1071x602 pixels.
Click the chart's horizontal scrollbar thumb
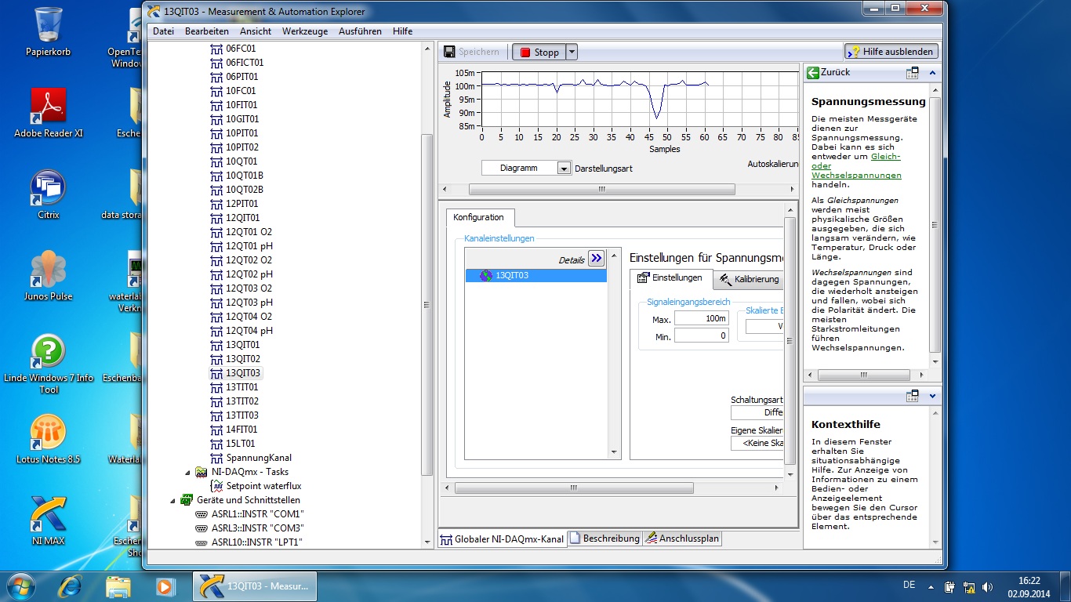pyautogui.click(x=602, y=189)
